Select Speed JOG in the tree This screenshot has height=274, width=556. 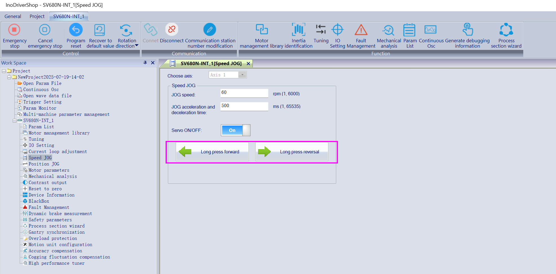click(40, 158)
